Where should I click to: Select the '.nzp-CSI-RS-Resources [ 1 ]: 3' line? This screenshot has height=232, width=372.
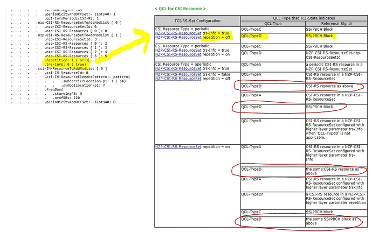click(75, 47)
